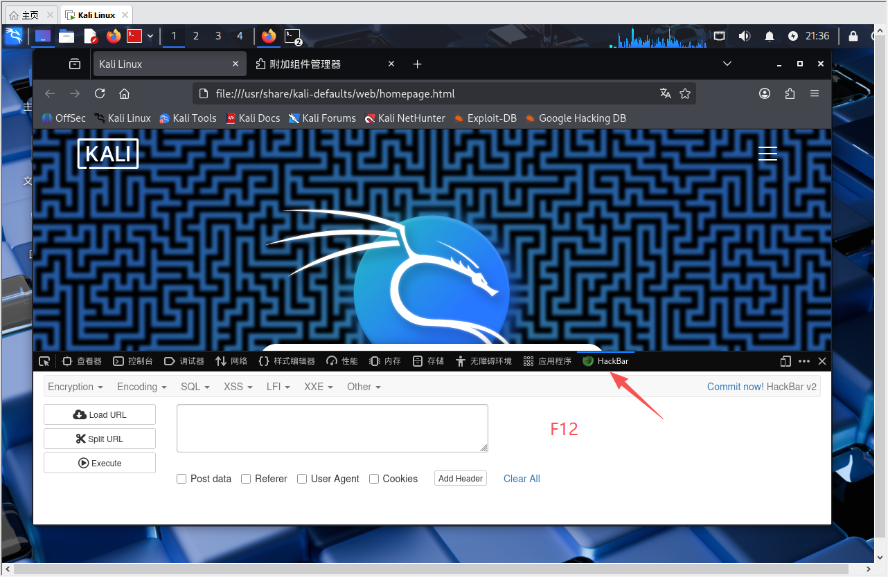This screenshot has height=577, width=888.
Task: Bookmark the page with the star icon
Action: click(x=685, y=93)
